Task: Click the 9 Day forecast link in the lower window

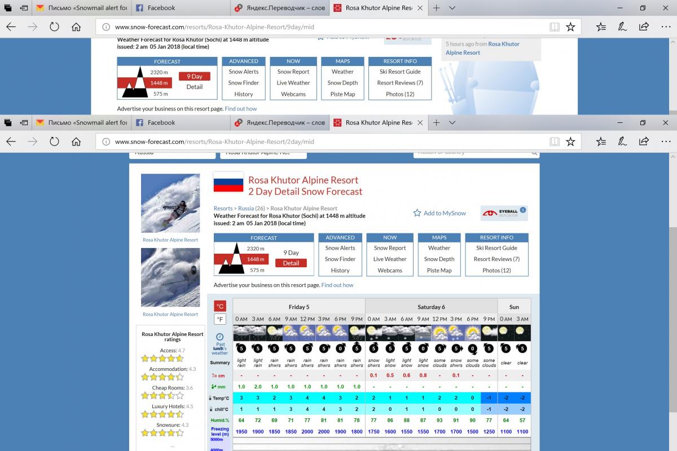Action: (x=291, y=253)
